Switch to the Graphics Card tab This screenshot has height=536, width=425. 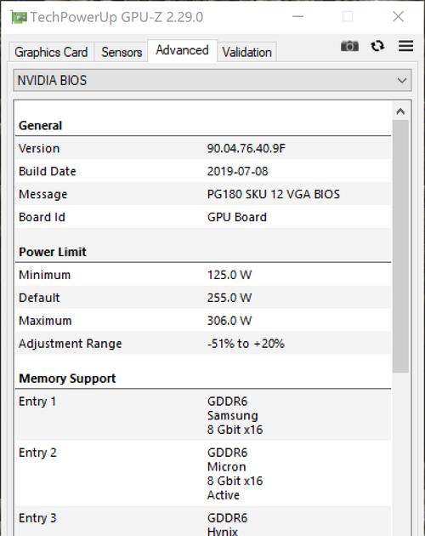coord(51,52)
